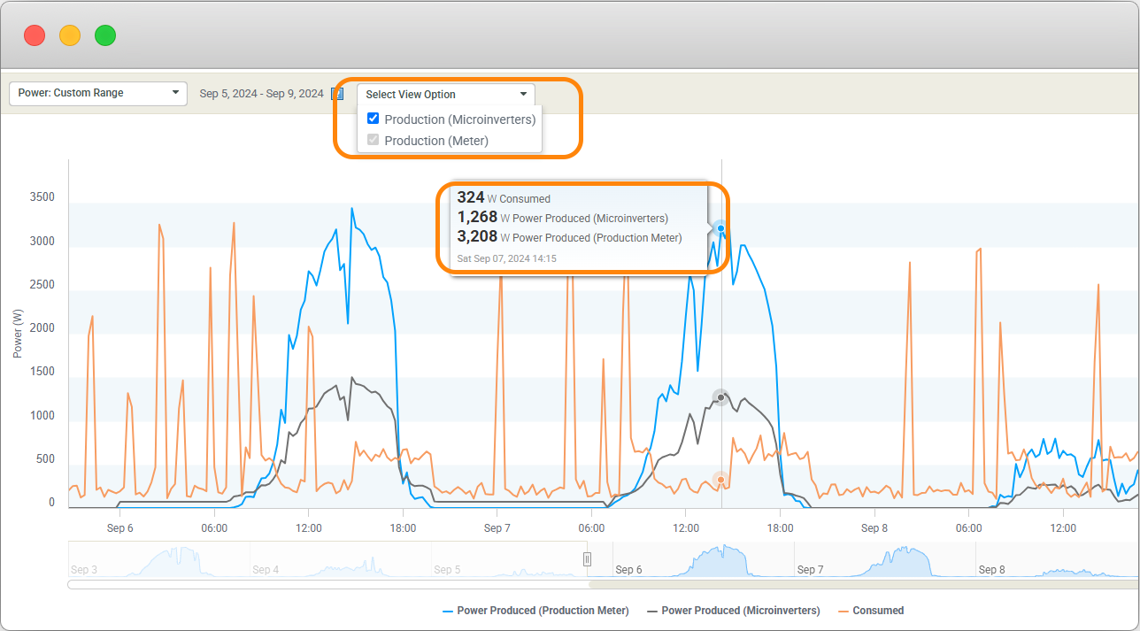Image resolution: width=1140 pixels, height=631 pixels.
Task: Click the Sep 5 area in navigator
Action: (x=509, y=560)
